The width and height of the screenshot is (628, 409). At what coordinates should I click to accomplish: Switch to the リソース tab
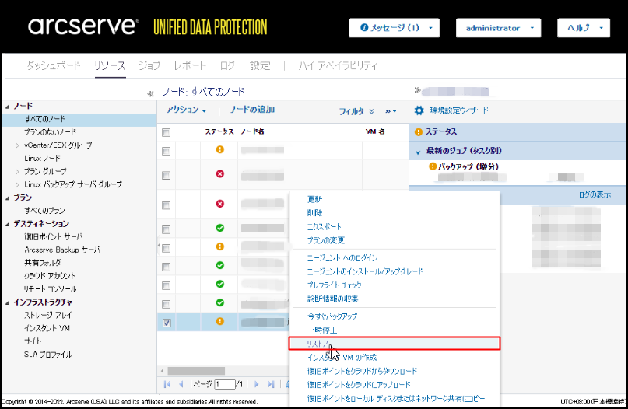pos(111,65)
